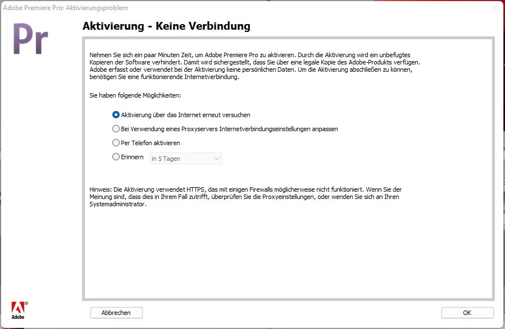This screenshot has height=329, width=505.
Task: Open the 'in 5 Tagen' reminder dropdown
Action: [186, 159]
